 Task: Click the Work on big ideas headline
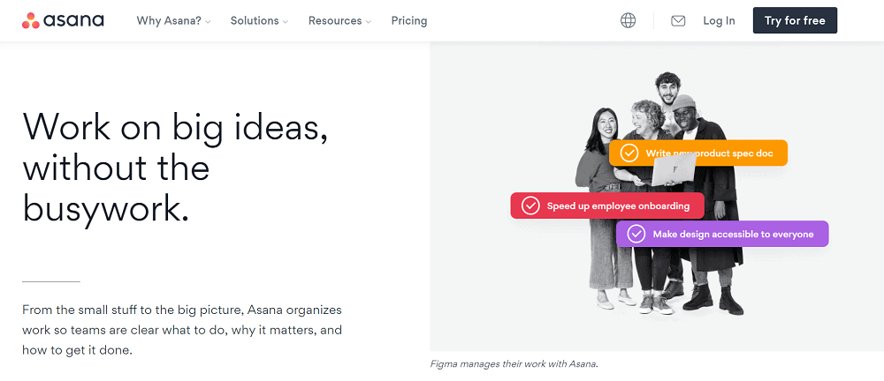click(x=175, y=168)
